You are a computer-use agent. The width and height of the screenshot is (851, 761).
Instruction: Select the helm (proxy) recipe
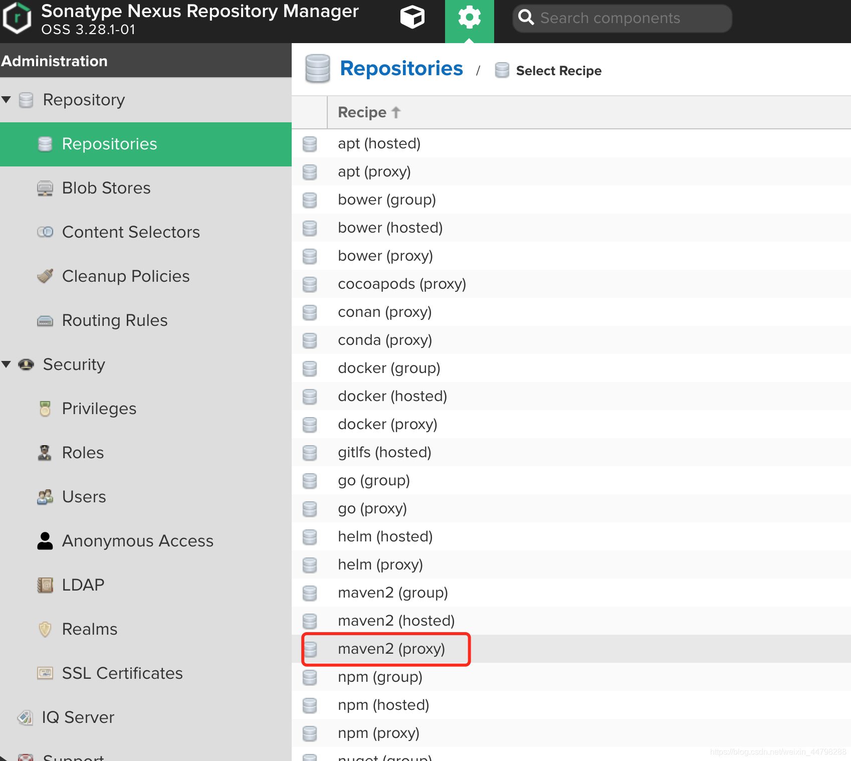click(x=571, y=564)
